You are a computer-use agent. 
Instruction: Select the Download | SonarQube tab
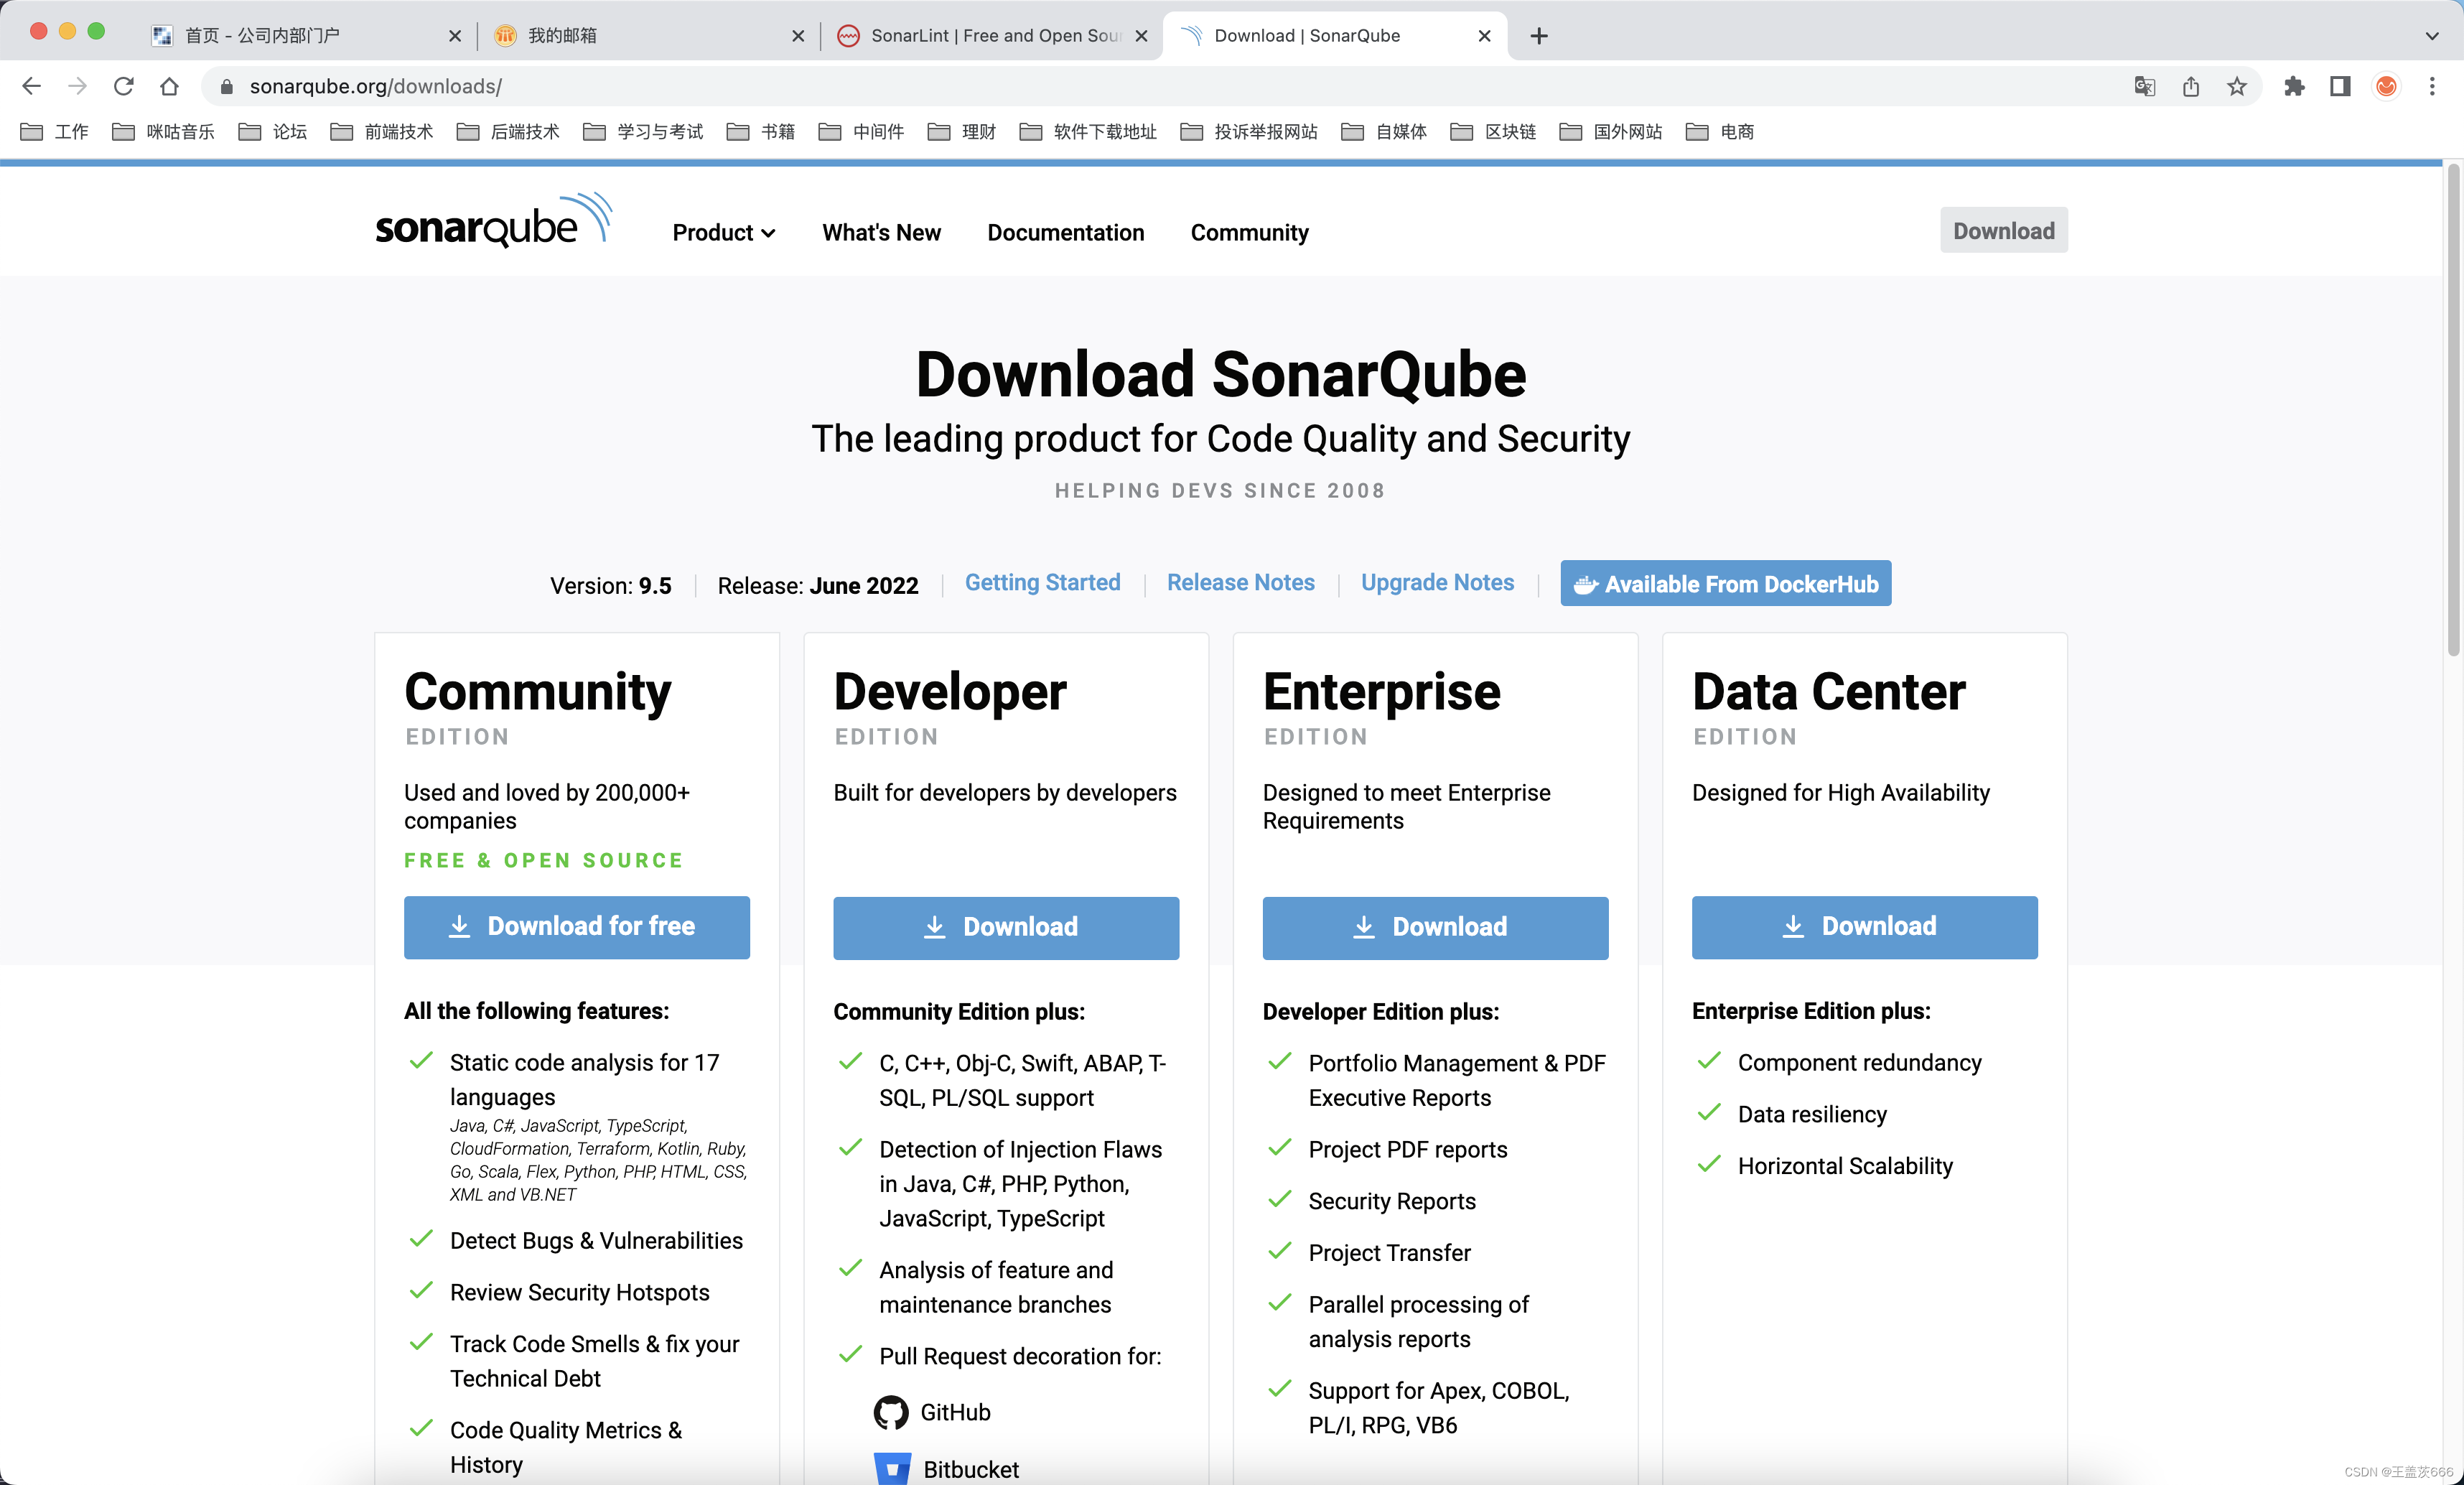click(x=1335, y=36)
